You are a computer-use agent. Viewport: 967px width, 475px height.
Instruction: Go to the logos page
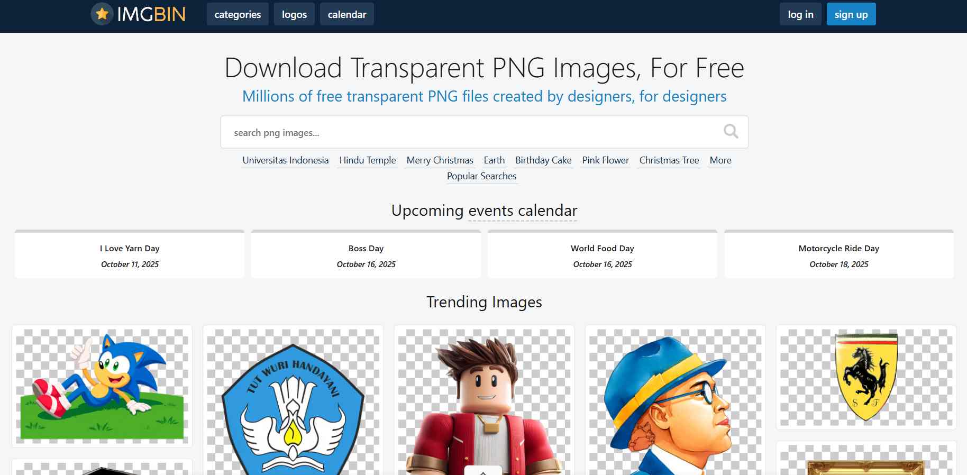click(294, 14)
